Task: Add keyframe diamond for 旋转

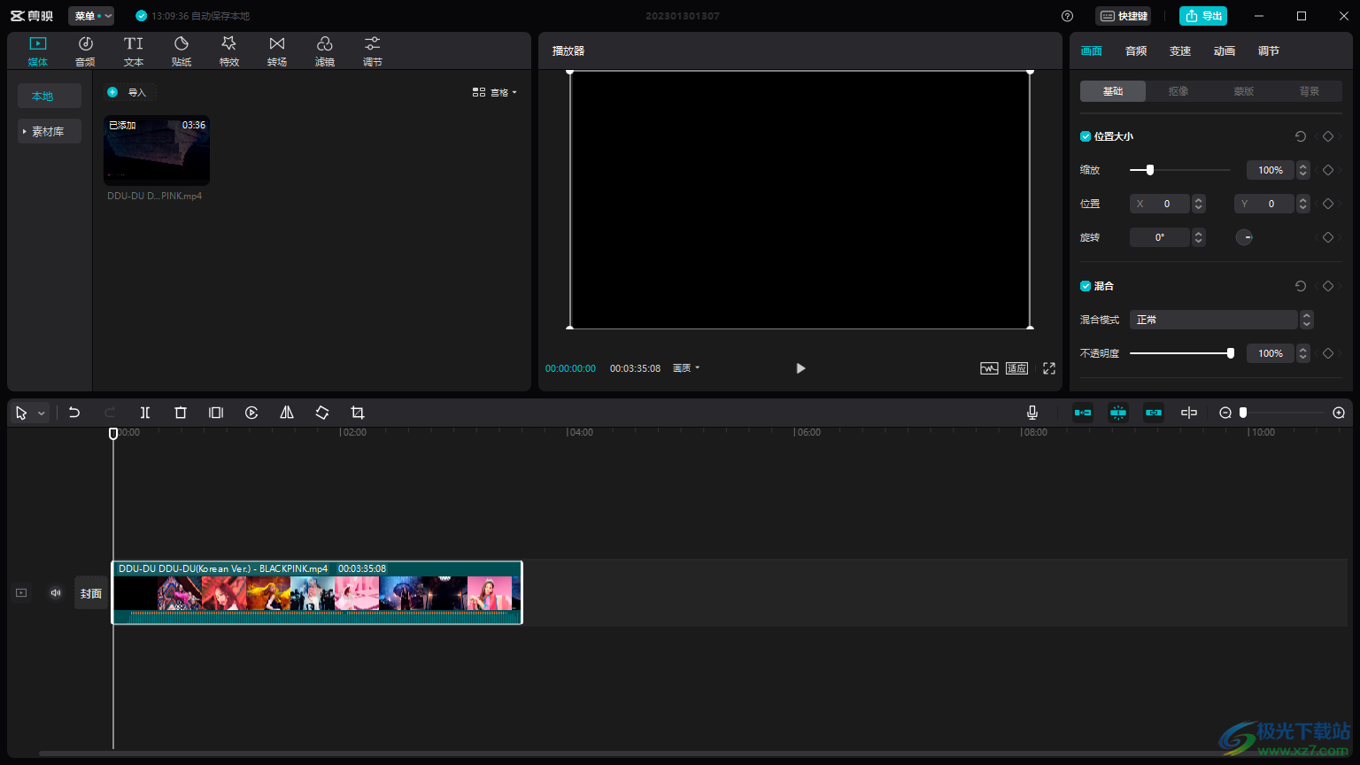Action: click(x=1328, y=237)
